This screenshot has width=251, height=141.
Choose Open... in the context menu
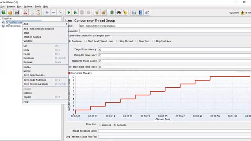pyautogui.click(x=45, y=67)
